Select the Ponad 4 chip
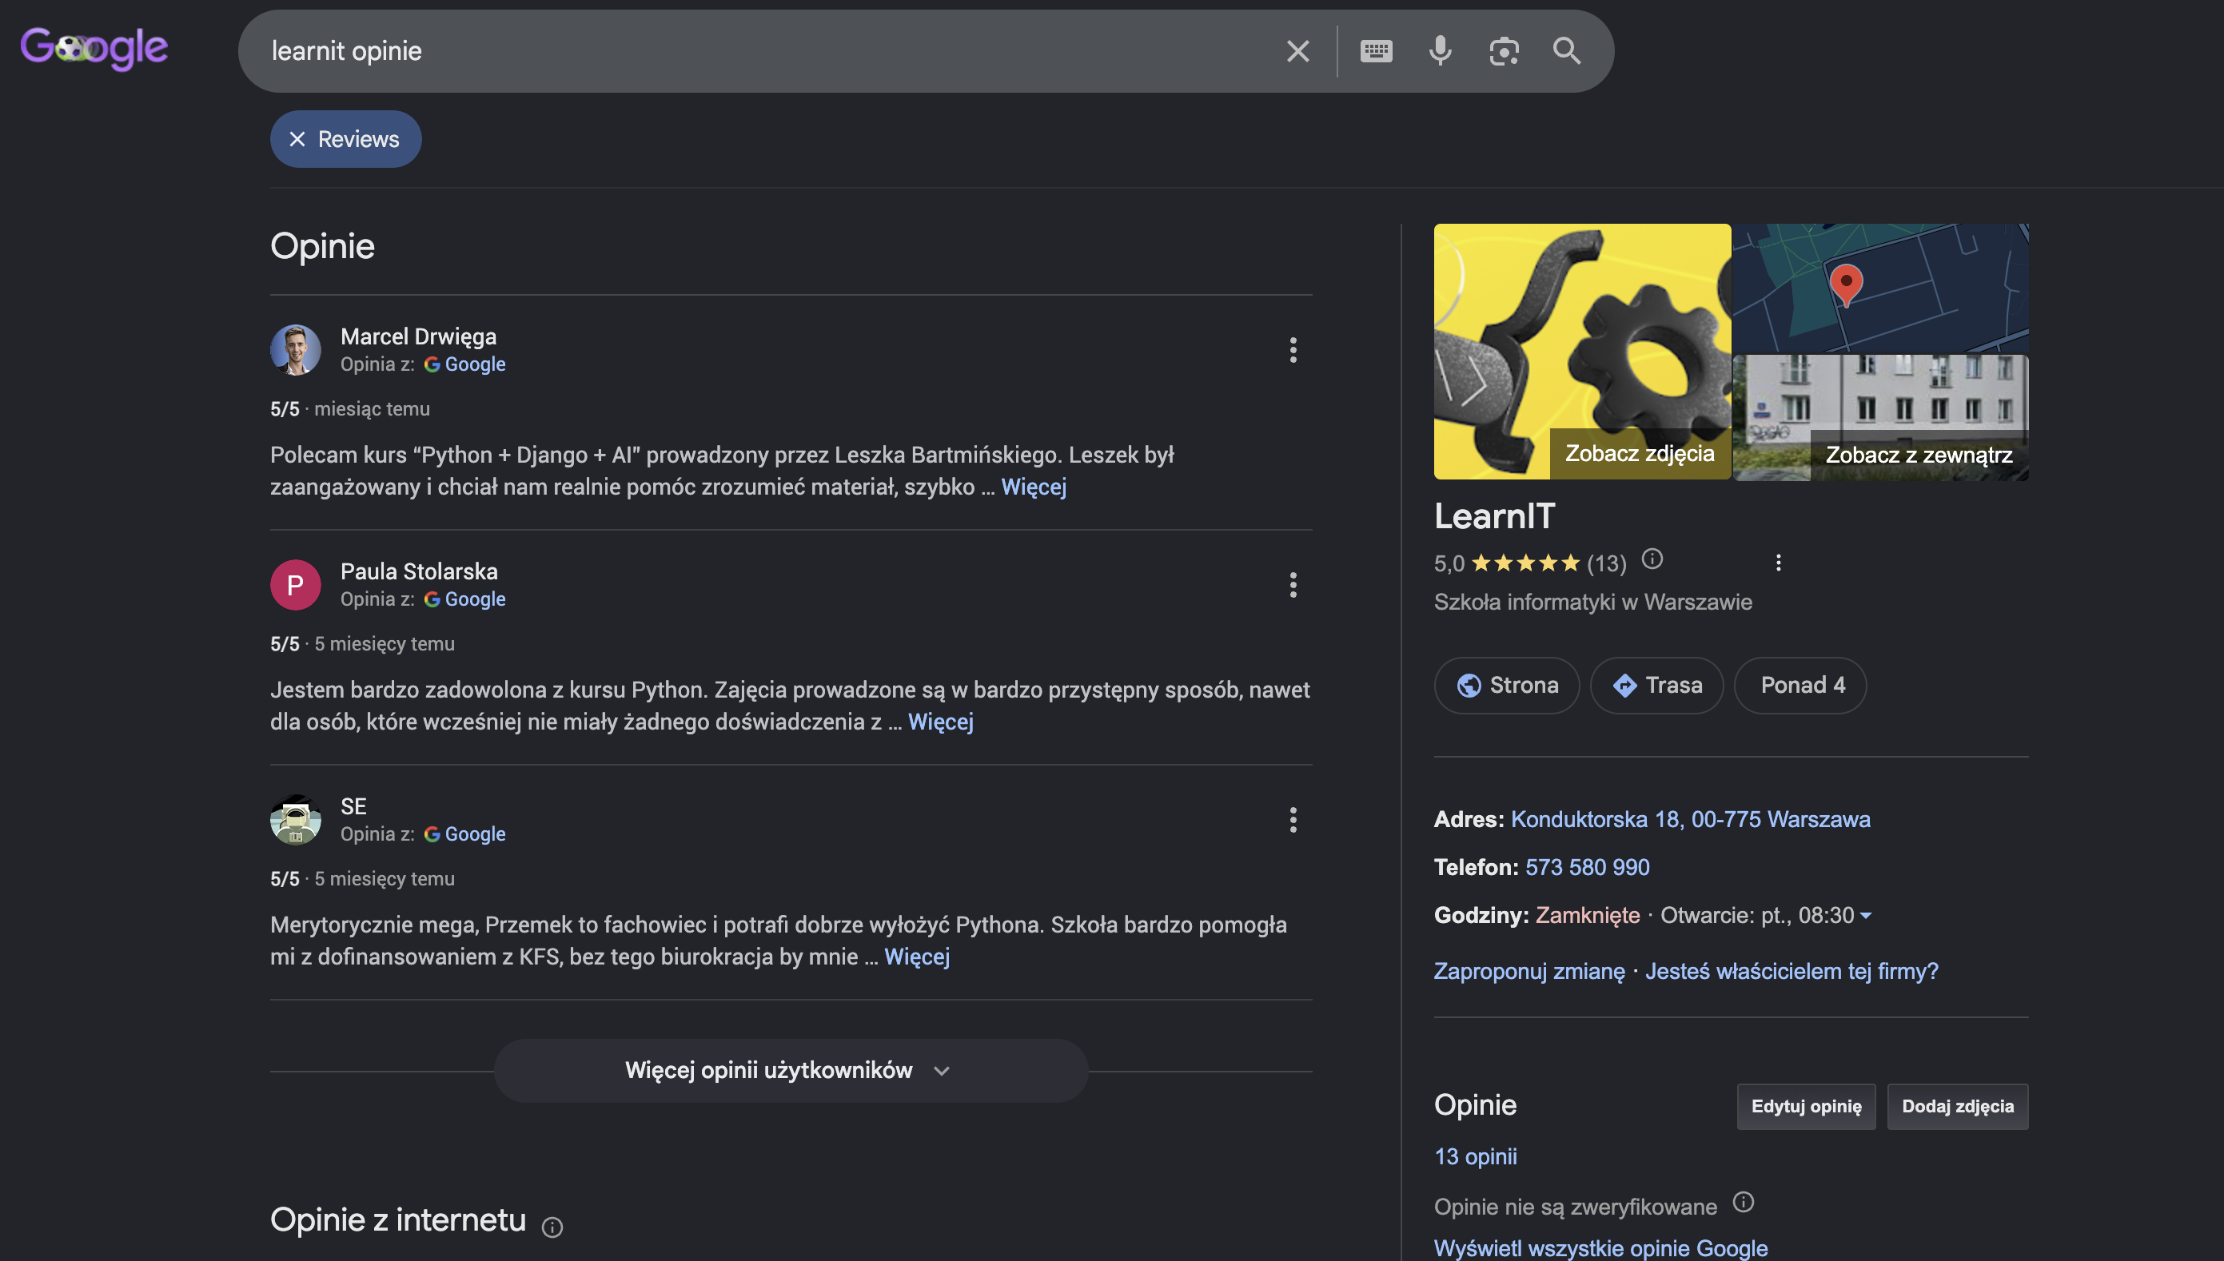 (x=1800, y=685)
